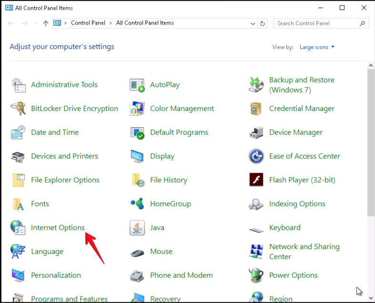Screen dimensions: 375x303
Task: Expand the View by Large icons dropdown
Action: (317, 47)
